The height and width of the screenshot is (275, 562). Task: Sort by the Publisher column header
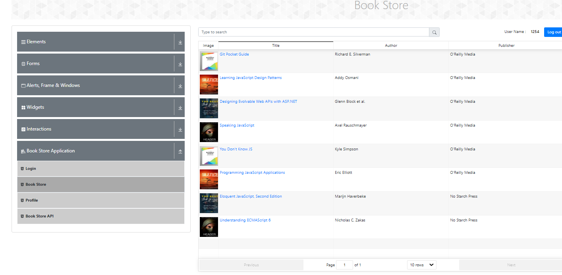[x=506, y=46]
